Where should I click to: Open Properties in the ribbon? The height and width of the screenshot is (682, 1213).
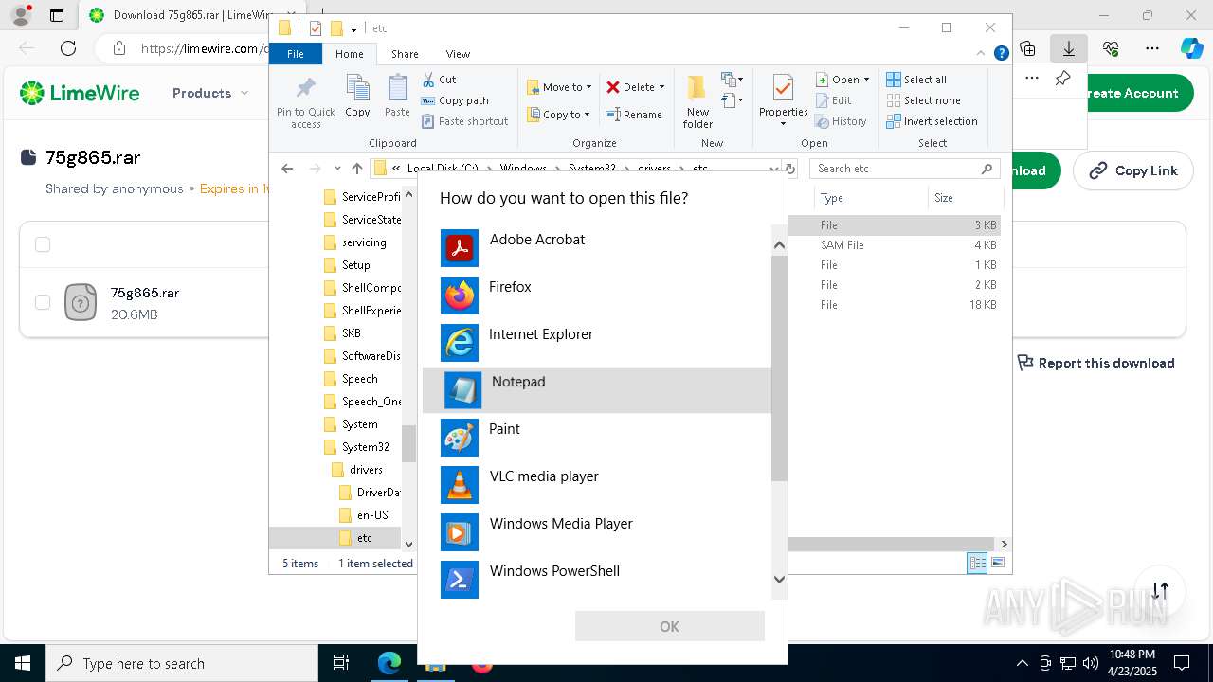coord(783,102)
